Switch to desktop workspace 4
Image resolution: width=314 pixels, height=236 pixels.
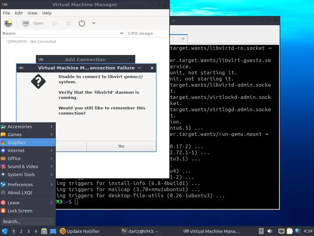point(36,231)
